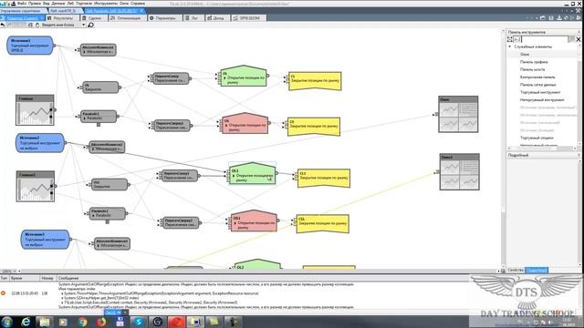Open the Правка menu

tap(35, 4)
